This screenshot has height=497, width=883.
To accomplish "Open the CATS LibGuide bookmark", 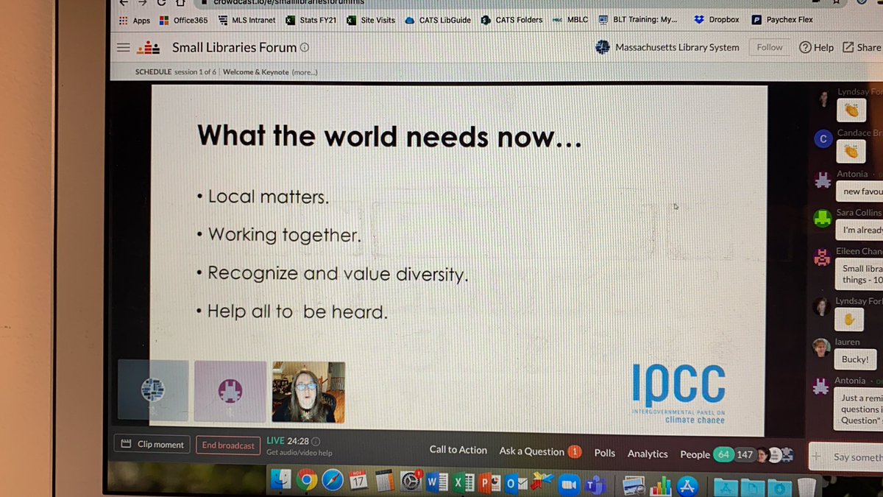I will coord(438,21).
